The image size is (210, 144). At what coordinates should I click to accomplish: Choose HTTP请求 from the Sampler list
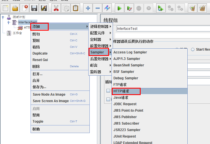121,91
